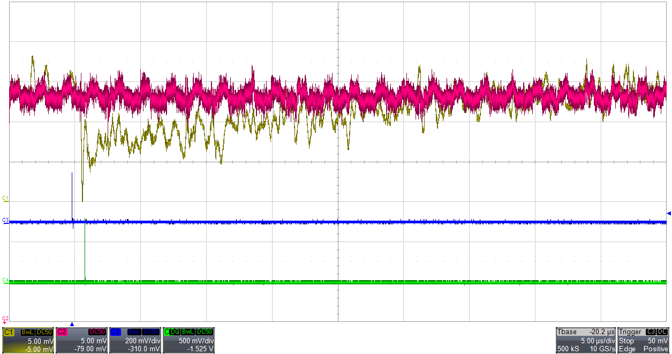Click the C4 DC50 coupling tag
Viewport: 672px width, 354px height.
[205, 332]
